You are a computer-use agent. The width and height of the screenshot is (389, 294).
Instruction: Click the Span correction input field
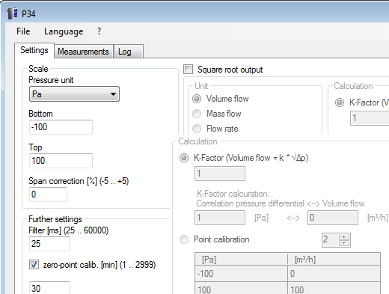(x=48, y=195)
